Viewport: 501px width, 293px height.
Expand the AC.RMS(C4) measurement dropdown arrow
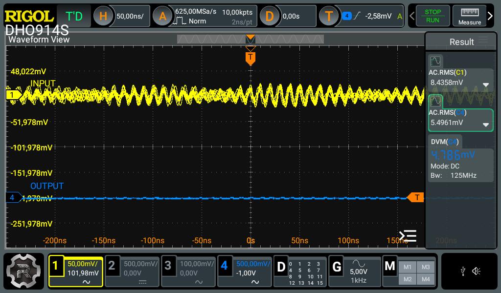486,125
